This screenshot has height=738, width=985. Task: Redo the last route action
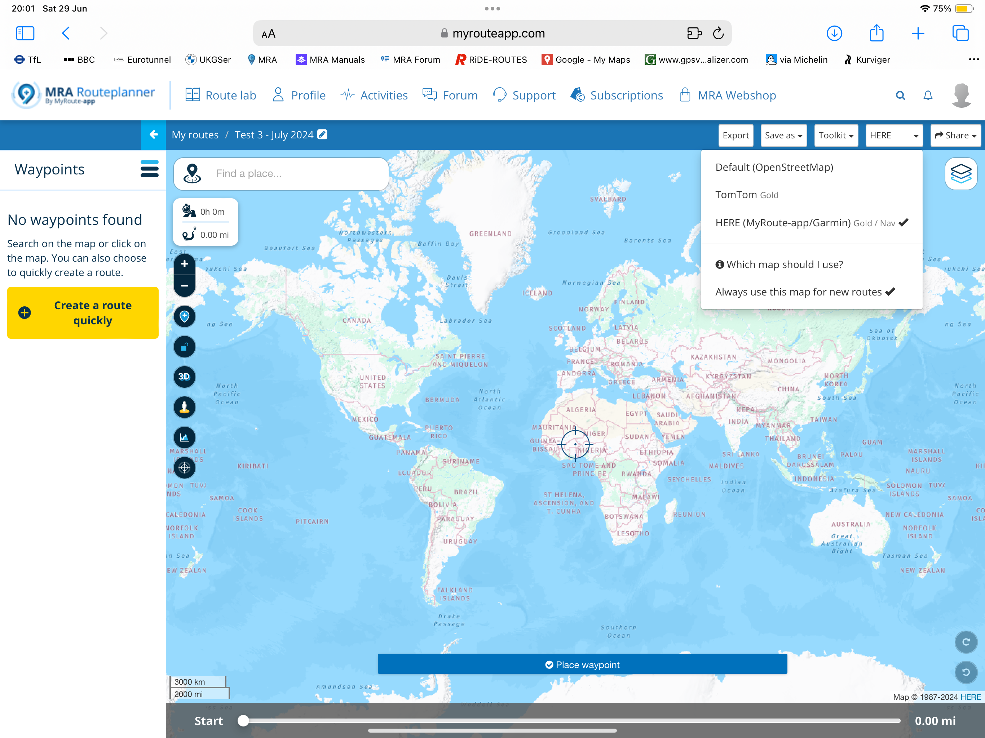[966, 642]
